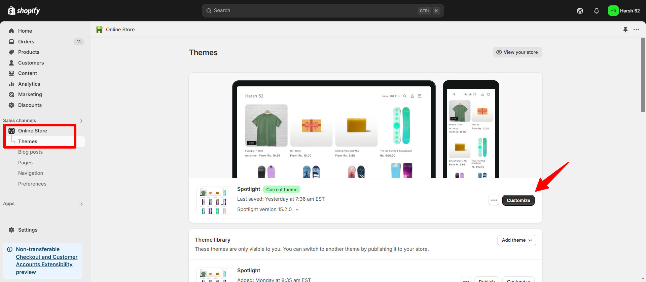The height and width of the screenshot is (282, 646).
Task: Click the library Spotlight theme thumbnail
Action: 214,275
